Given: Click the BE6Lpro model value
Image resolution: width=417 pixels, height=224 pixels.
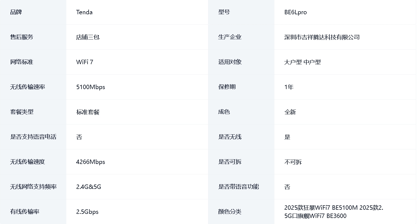Looking at the screenshot, I should tap(295, 12).
